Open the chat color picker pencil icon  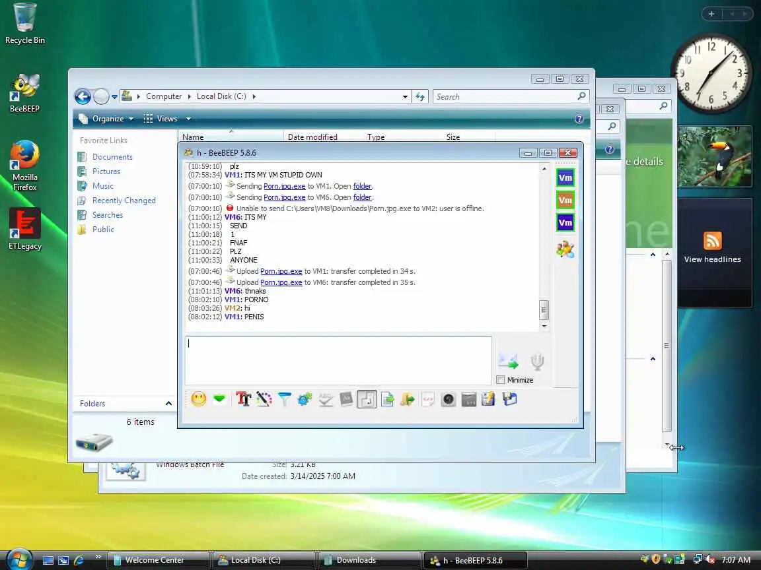click(x=264, y=399)
